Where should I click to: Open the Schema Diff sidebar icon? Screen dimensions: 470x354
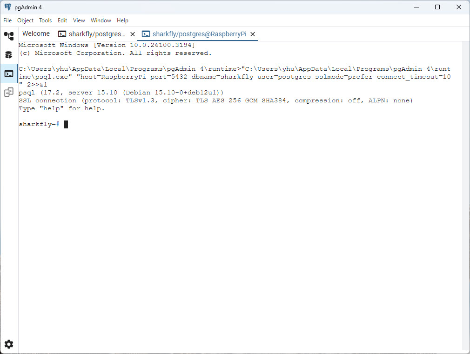click(9, 92)
